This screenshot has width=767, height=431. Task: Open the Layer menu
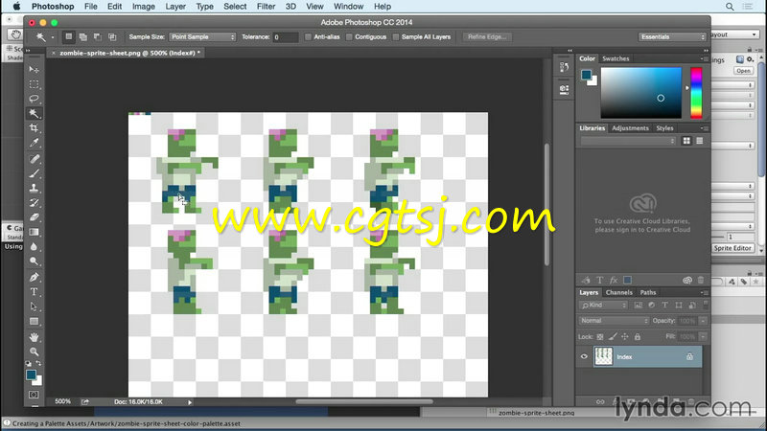[175, 7]
